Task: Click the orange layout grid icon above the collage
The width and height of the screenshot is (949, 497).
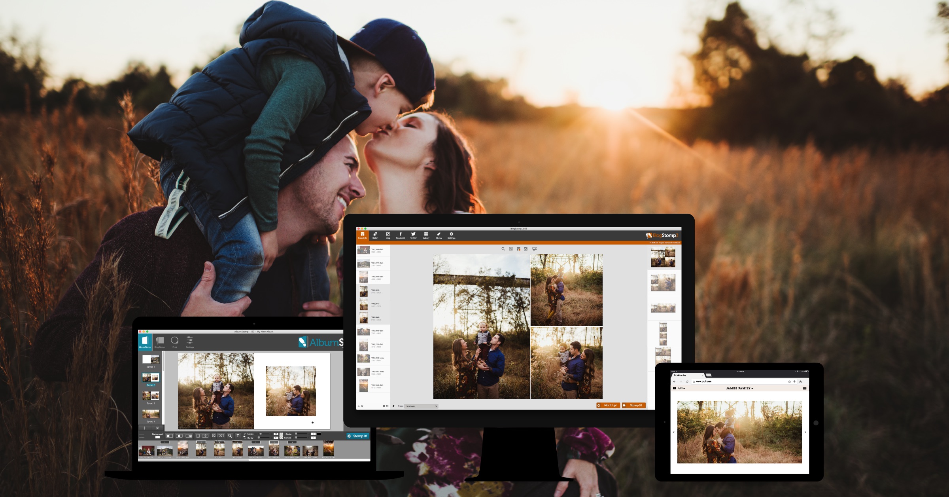Action: pos(518,249)
